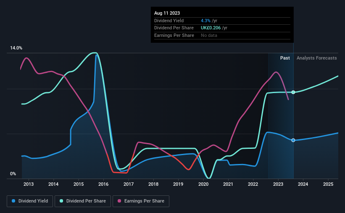The height and width of the screenshot is (213, 345).
Task: Click the 4.3% dividend yield value in tooltip
Action: [x=205, y=21]
